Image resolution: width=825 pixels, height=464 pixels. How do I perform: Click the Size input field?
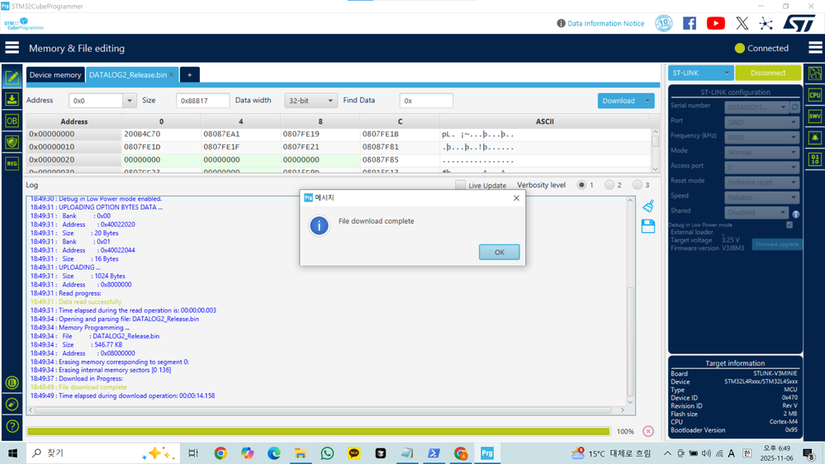(x=202, y=101)
